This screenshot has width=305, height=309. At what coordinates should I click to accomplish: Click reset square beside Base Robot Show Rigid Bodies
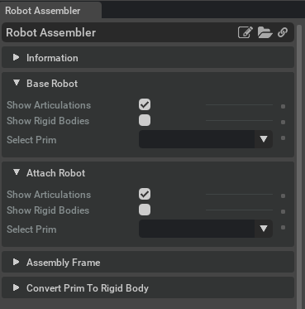pyautogui.click(x=283, y=122)
